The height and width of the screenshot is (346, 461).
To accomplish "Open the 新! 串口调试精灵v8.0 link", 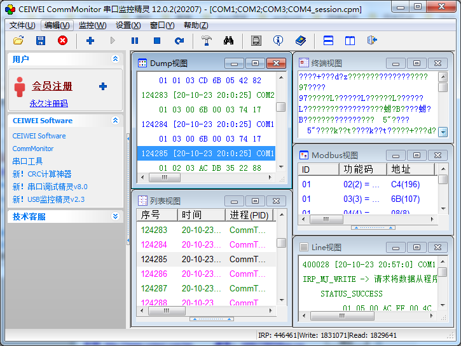I will pyautogui.click(x=50, y=187).
